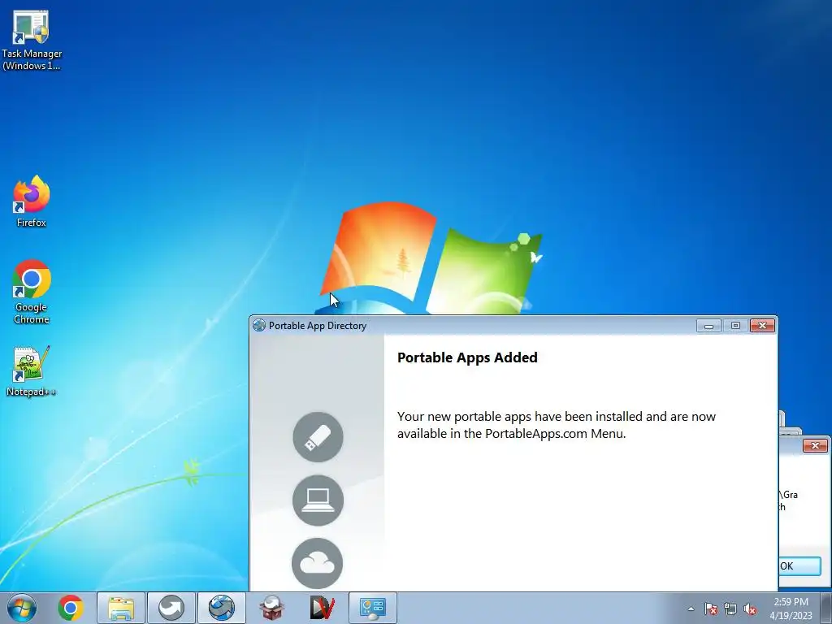Click the network status tray icon
This screenshot has height=624, width=832.
730,609
